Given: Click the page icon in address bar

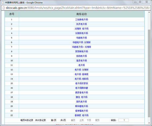Looking at the screenshot, I should click(x=4, y=8).
